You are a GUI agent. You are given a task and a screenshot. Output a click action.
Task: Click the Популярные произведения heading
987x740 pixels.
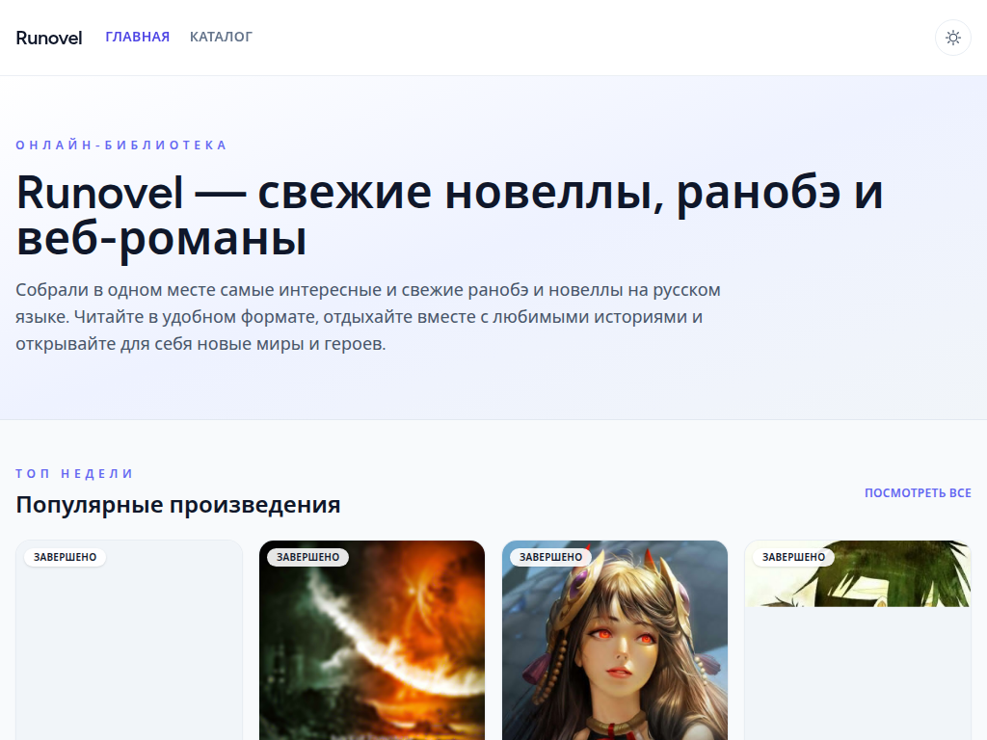click(x=178, y=504)
